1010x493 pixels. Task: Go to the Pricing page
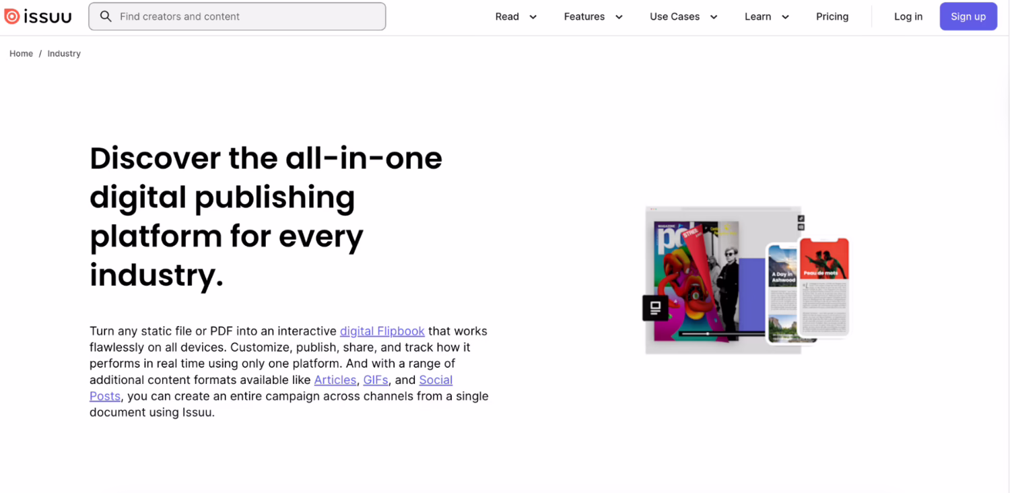[832, 17]
